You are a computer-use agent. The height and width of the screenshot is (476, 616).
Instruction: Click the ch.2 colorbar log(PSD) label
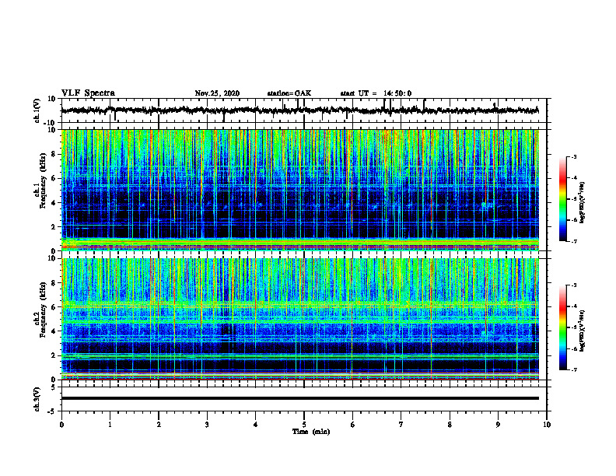[583, 331]
